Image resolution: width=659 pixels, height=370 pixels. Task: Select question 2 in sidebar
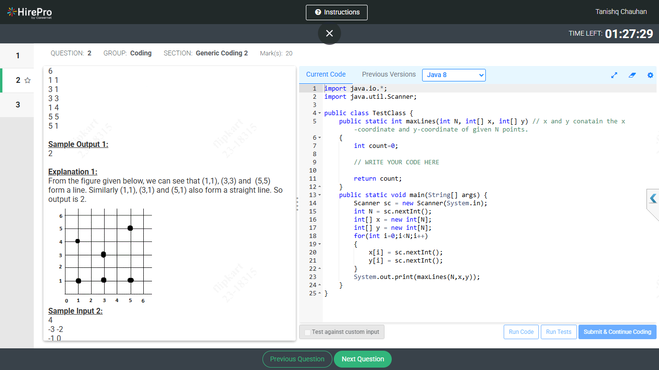coord(18,80)
